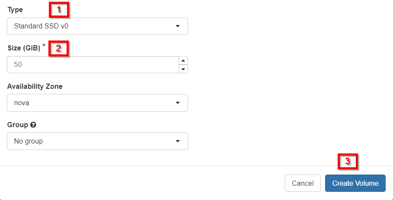Click the Group label text
393x200 pixels.
18,125
